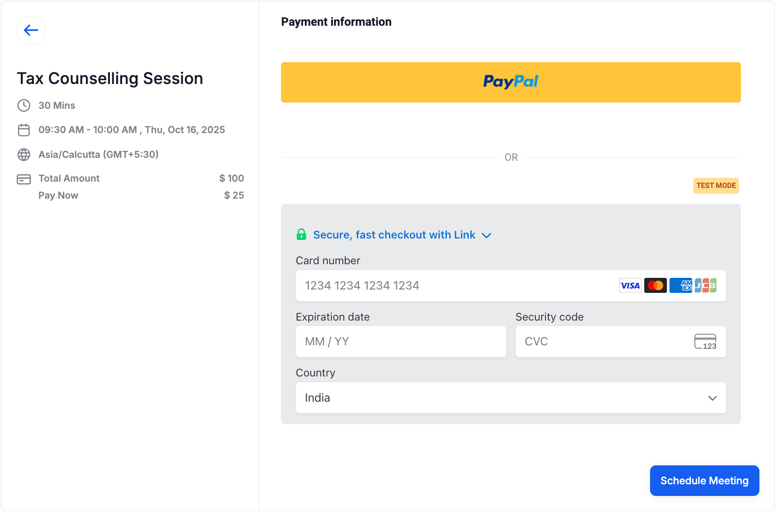Click the credit card icon beside Total Amount
This screenshot has height=511, width=775.
pos(24,179)
